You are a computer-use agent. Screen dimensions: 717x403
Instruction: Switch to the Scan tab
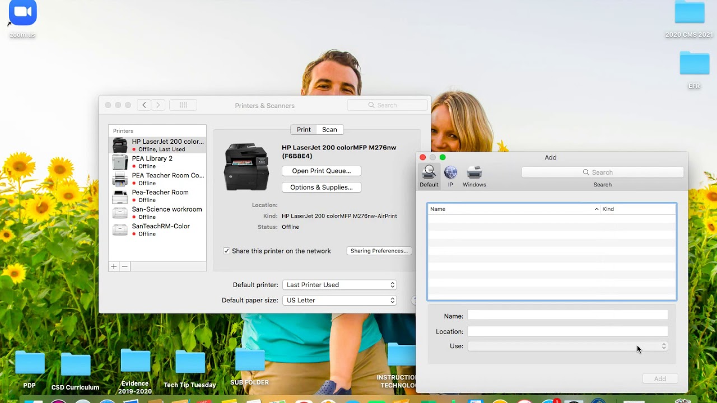[x=329, y=129]
